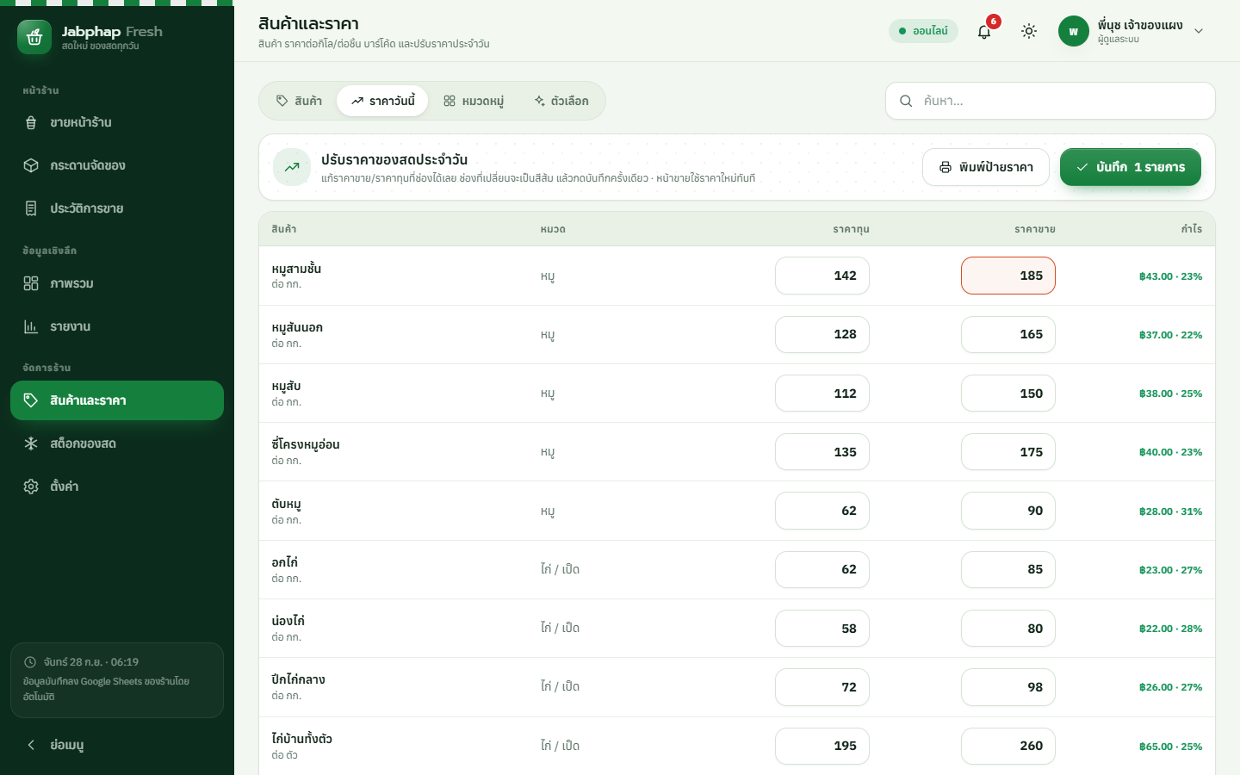Screen dimensions: 1240x775
Task: Switch to หมวดหมู่ tab
Action: pyautogui.click(x=474, y=101)
